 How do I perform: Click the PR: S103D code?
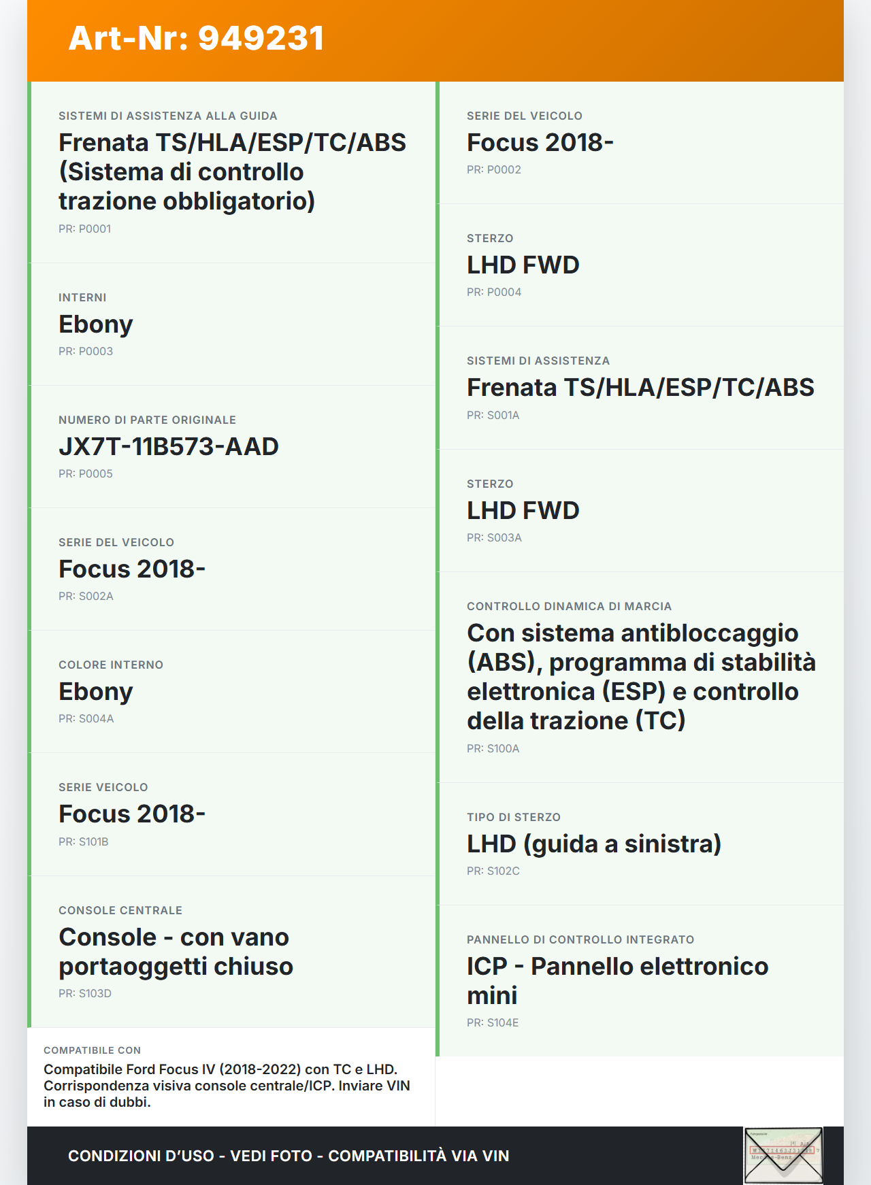(x=85, y=994)
